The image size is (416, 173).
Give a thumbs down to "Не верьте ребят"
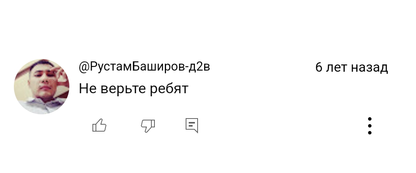click(148, 125)
